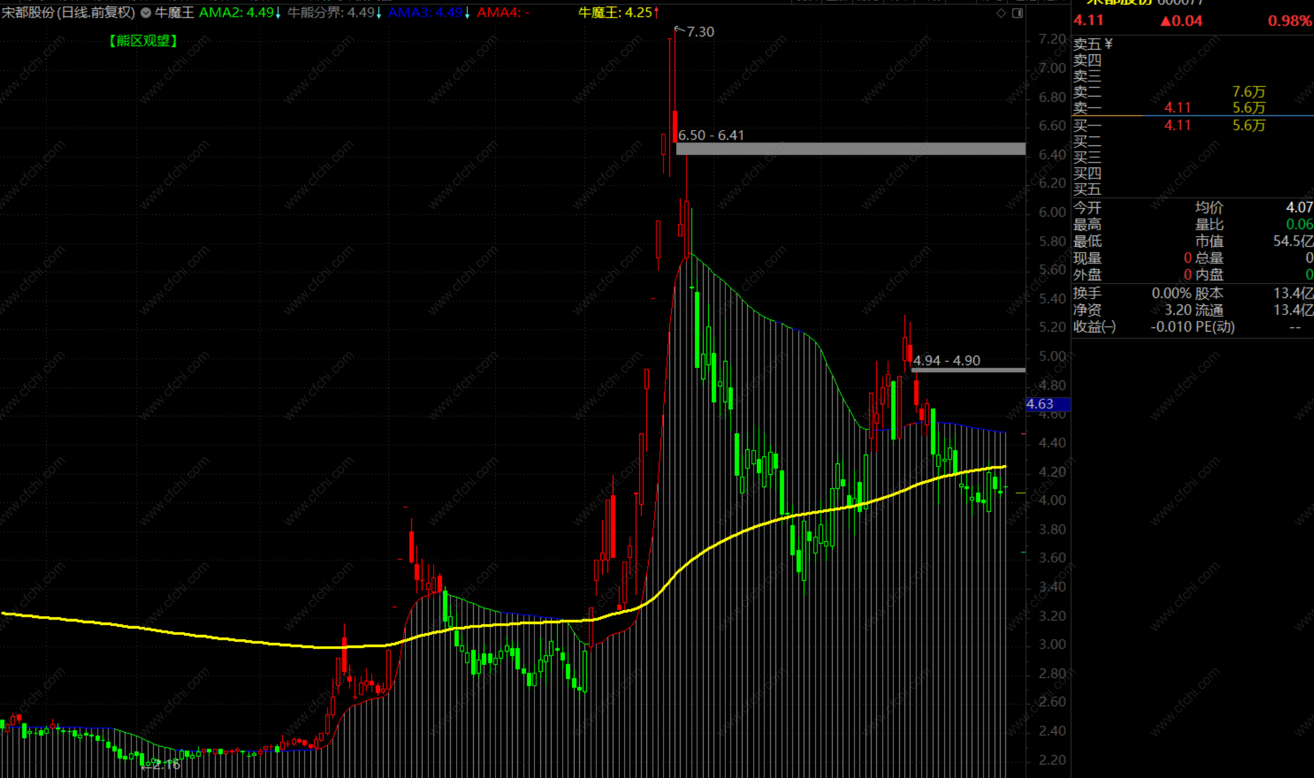1314x778 pixels.
Task: Click the 宋都股份 (日线.前复权) chart title
Action: click(x=68, y=12)
